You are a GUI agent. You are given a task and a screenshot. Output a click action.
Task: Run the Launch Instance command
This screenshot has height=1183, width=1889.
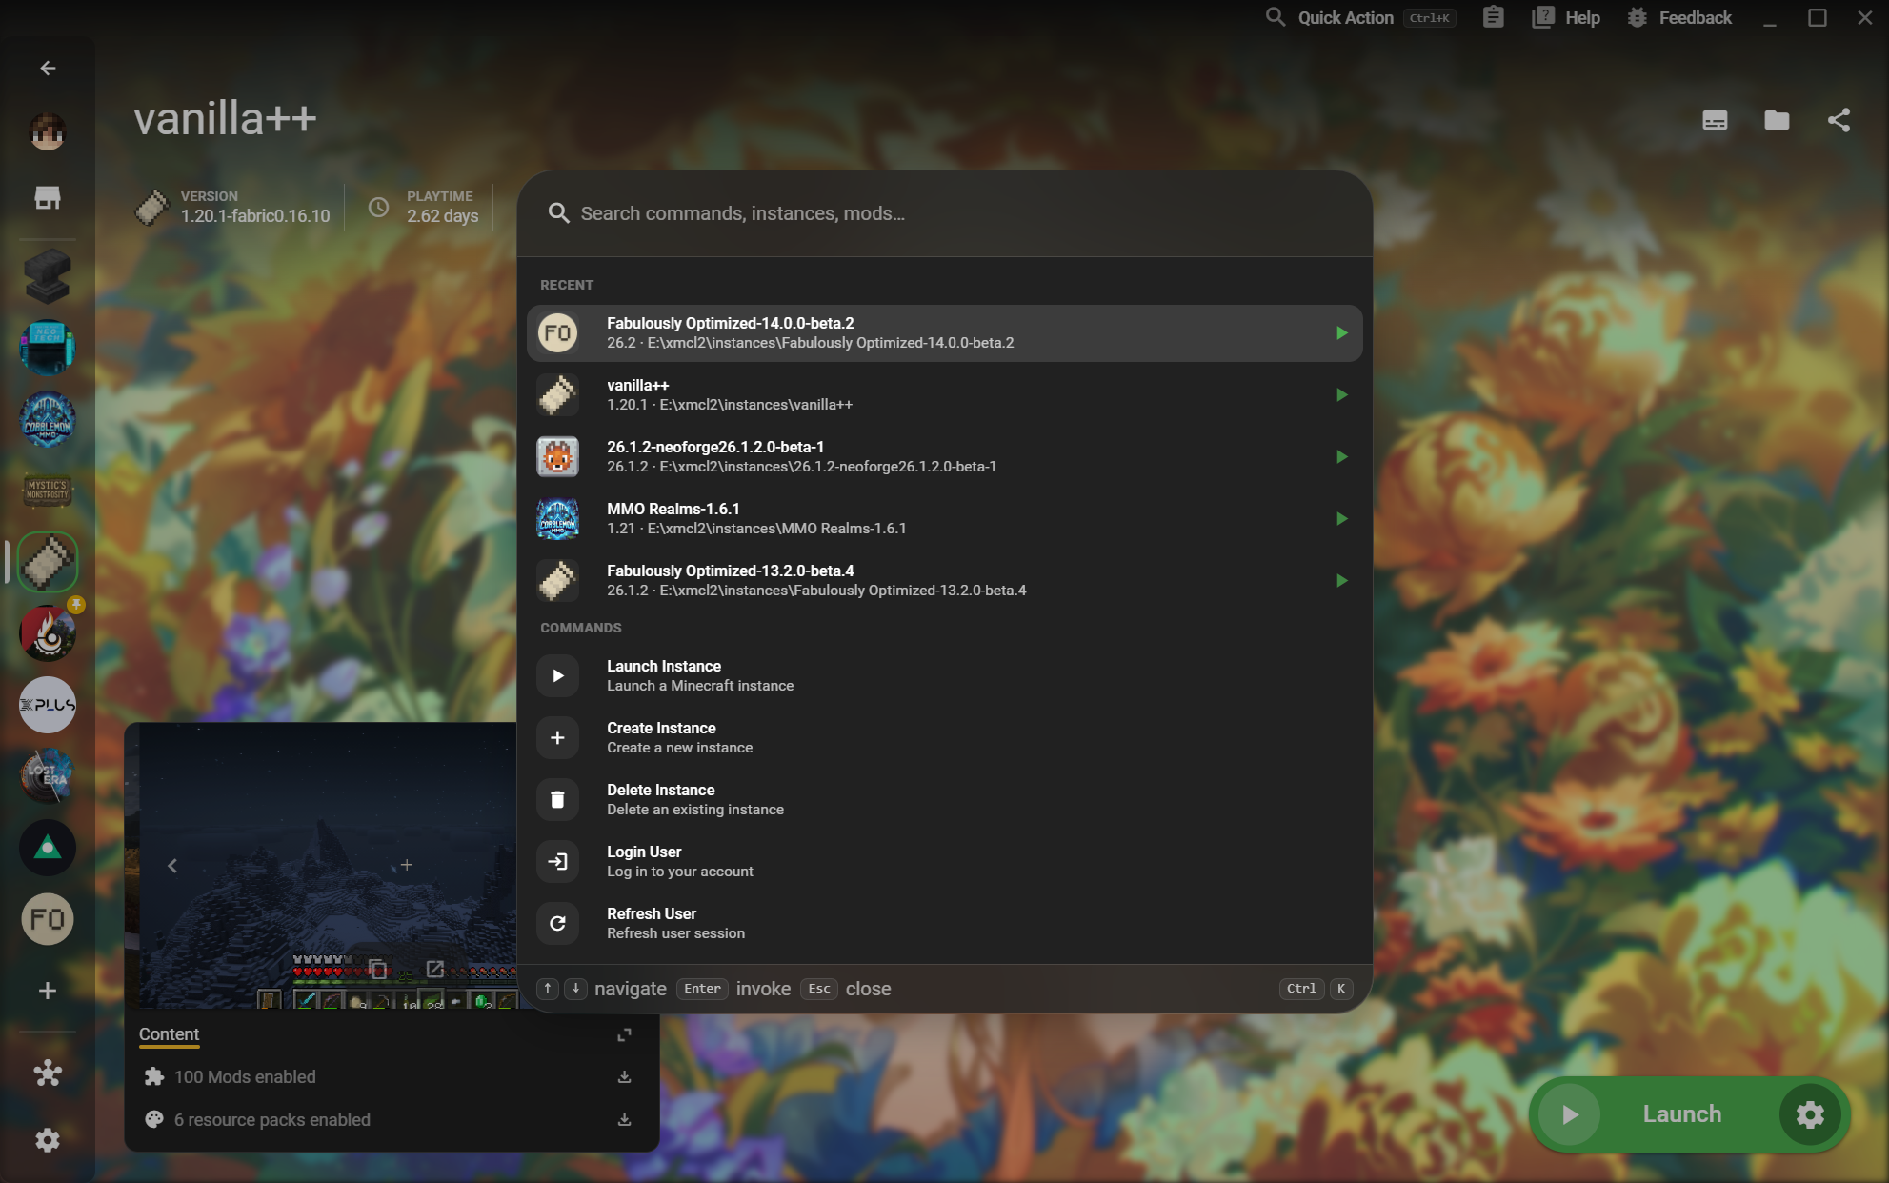(x=944, y=676)
